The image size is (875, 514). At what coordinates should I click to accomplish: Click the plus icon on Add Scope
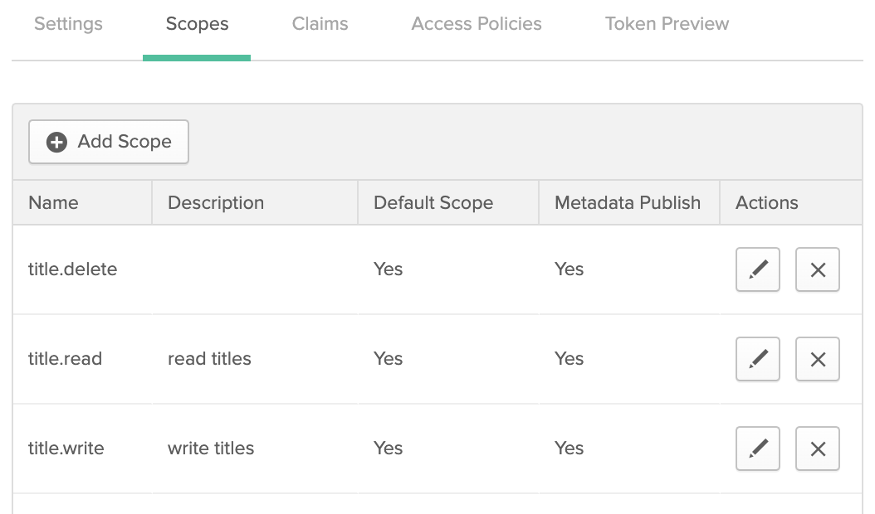pos(55,142)
